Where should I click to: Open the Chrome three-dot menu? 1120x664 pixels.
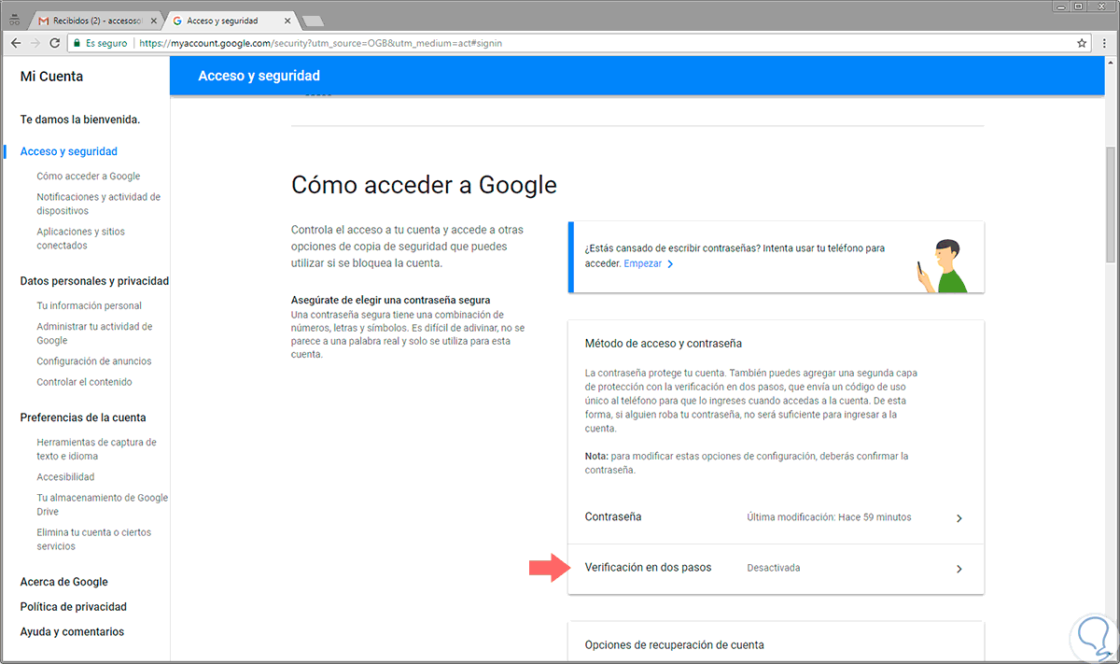[x=1104, y=43]
